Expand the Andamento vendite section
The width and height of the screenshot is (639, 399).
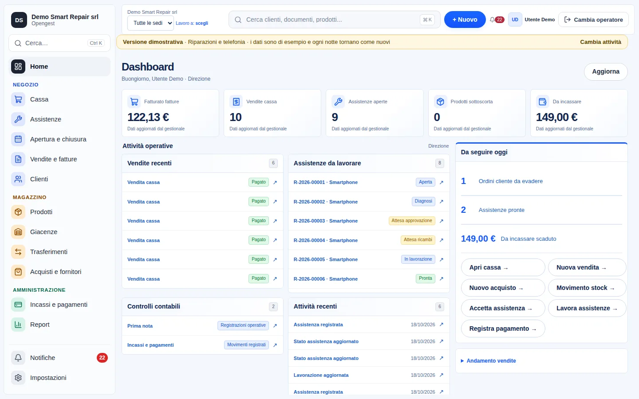tap(488, 361)
